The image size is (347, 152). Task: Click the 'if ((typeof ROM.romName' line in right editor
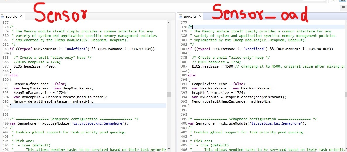click(x=260, y=49)
